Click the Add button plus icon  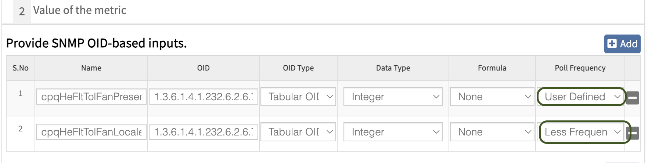612,44
